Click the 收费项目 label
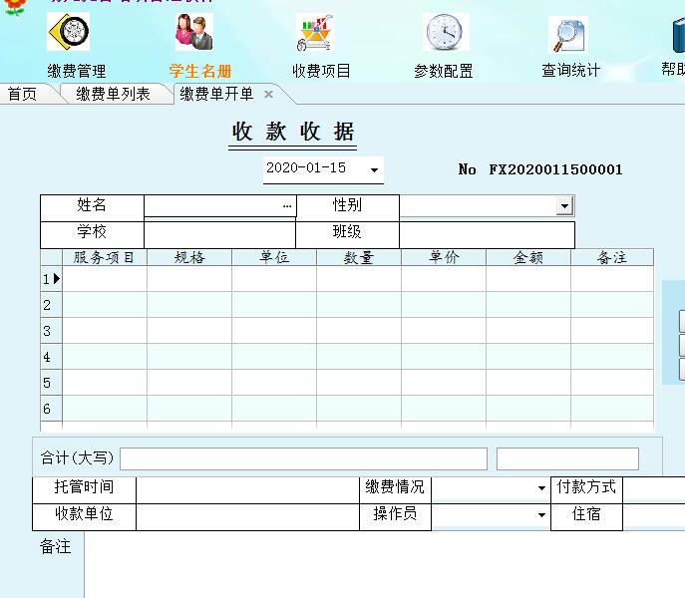This screenshot has width=685, height=598. click(x=321, y=71)
